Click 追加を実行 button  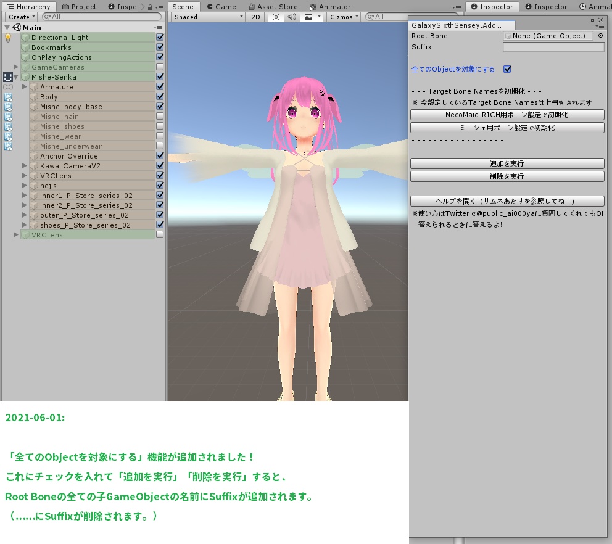coord(507,163)
